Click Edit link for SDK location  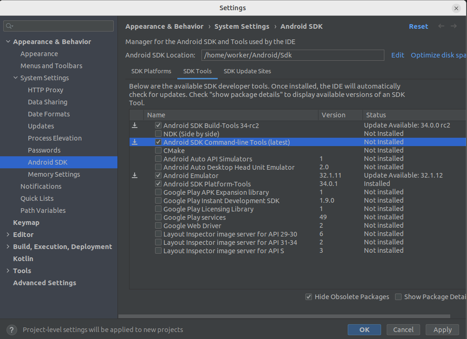click(x=398, y=55)
